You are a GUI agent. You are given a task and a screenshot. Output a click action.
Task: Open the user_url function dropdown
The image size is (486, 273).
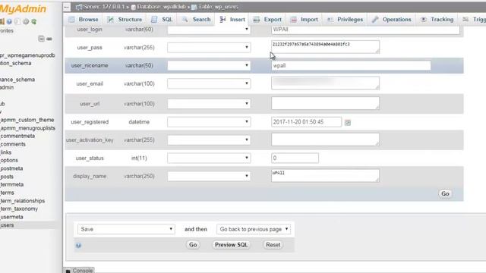pyautogui.click(x=209, y=104)
